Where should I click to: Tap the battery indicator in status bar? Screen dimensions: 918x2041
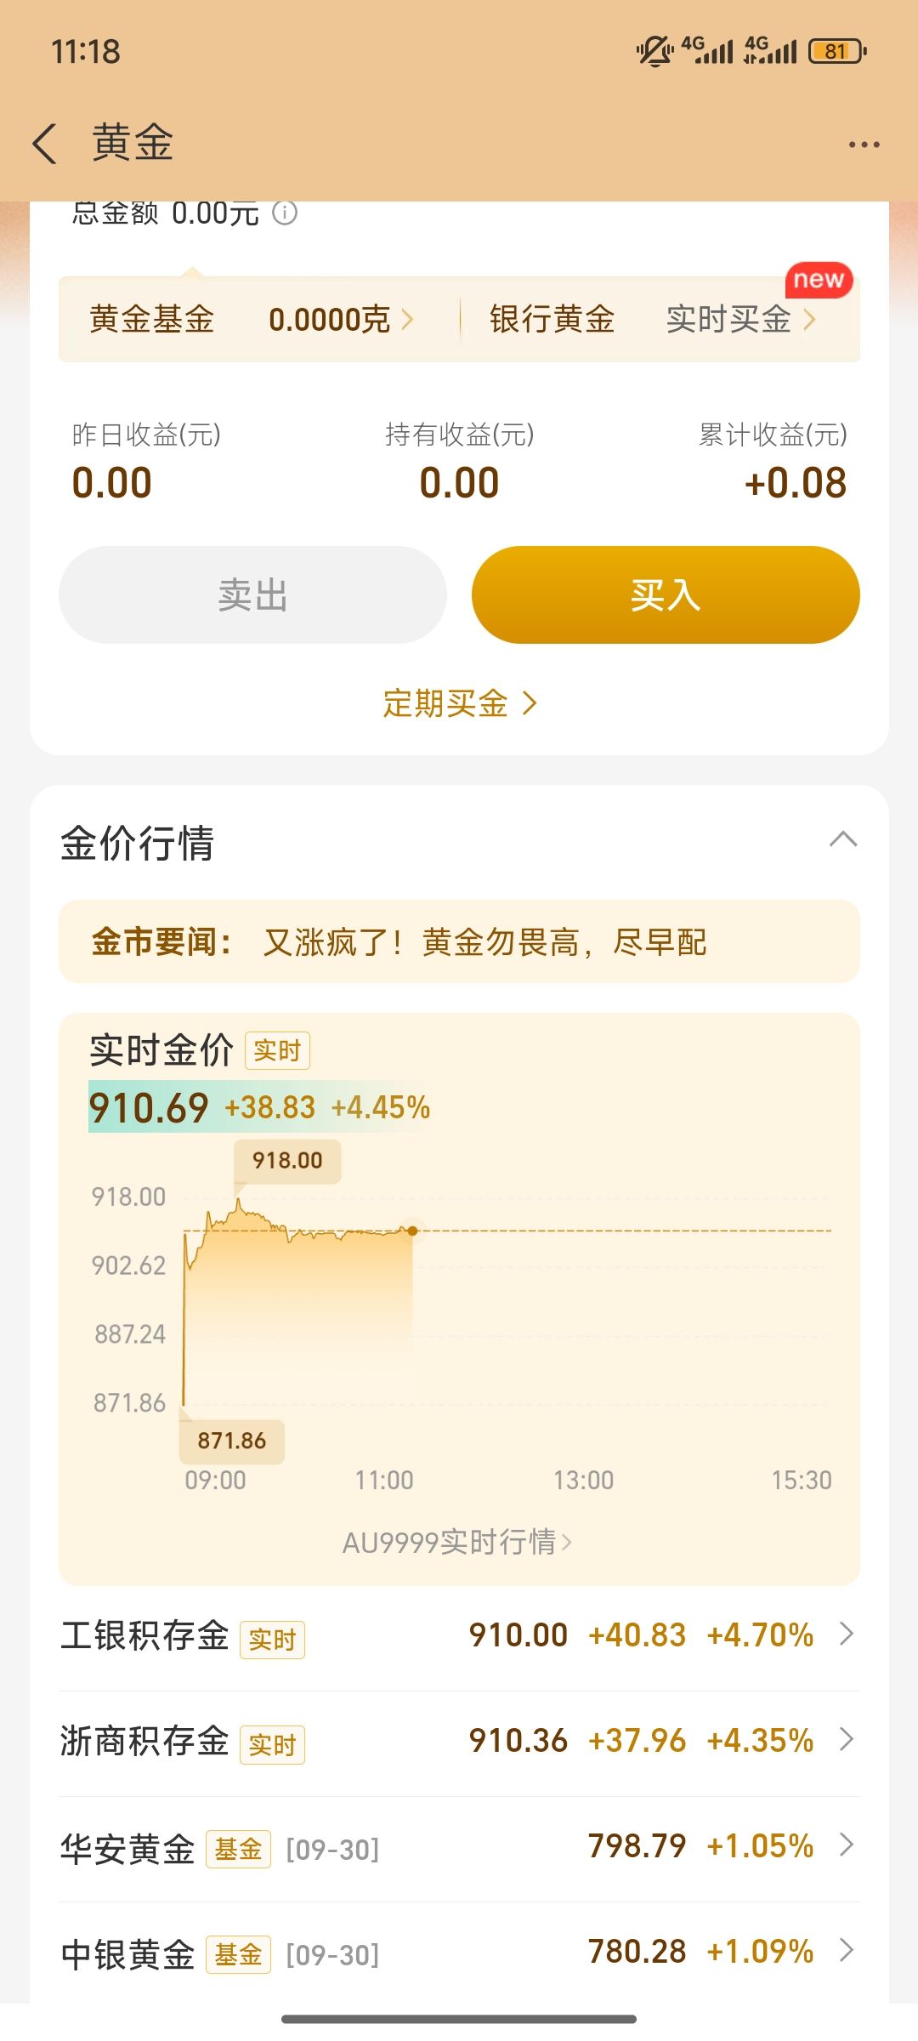point(836,52)
